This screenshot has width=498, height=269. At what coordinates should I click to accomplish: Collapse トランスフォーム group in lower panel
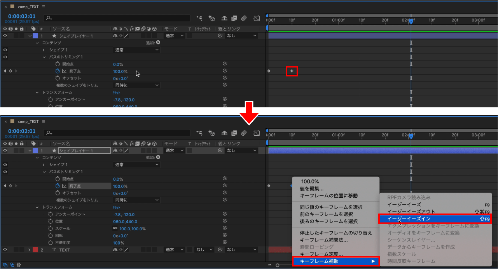click(x=37, y=207)
